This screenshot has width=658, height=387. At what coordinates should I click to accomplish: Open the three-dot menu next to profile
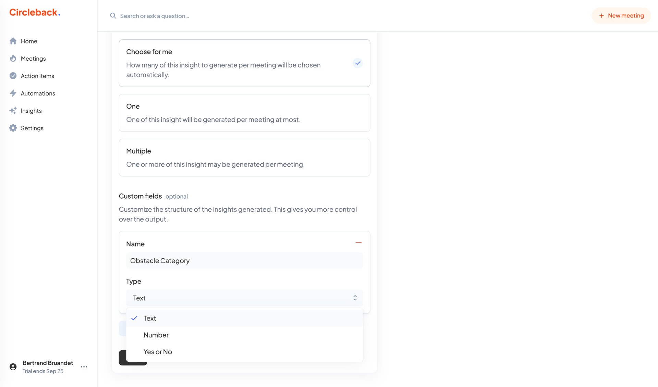(x=84, y=366)
